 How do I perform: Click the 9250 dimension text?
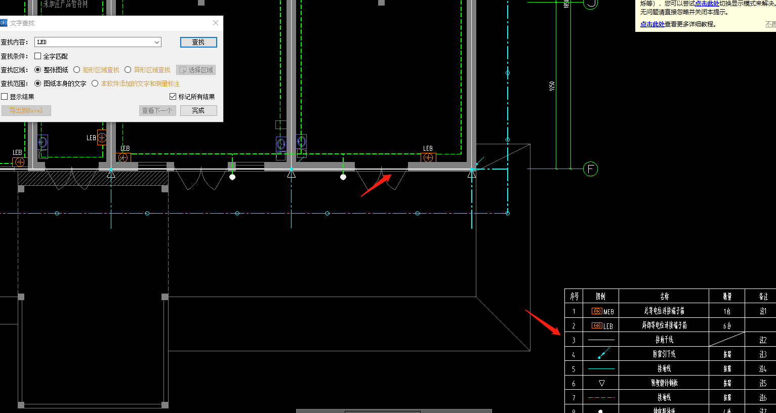pyautogui.click(x=552, y=86)
